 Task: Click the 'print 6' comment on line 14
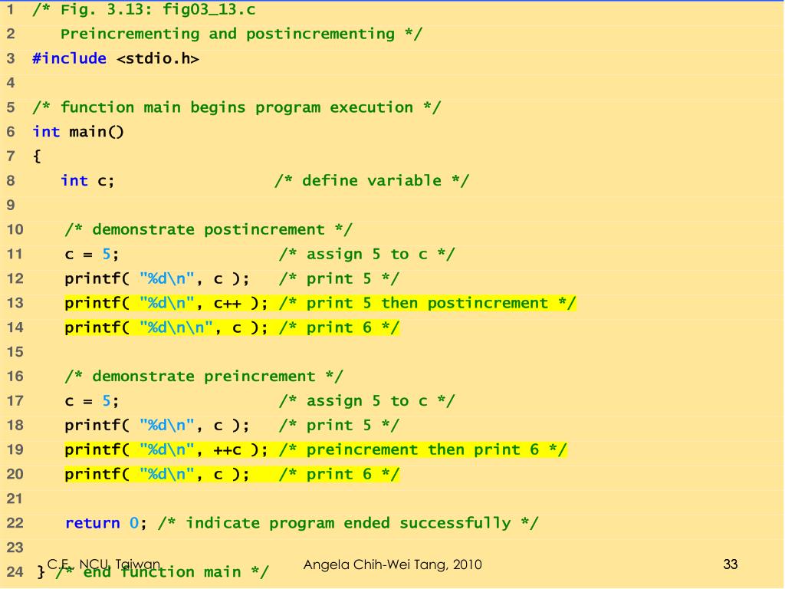(x=340, y=327)
